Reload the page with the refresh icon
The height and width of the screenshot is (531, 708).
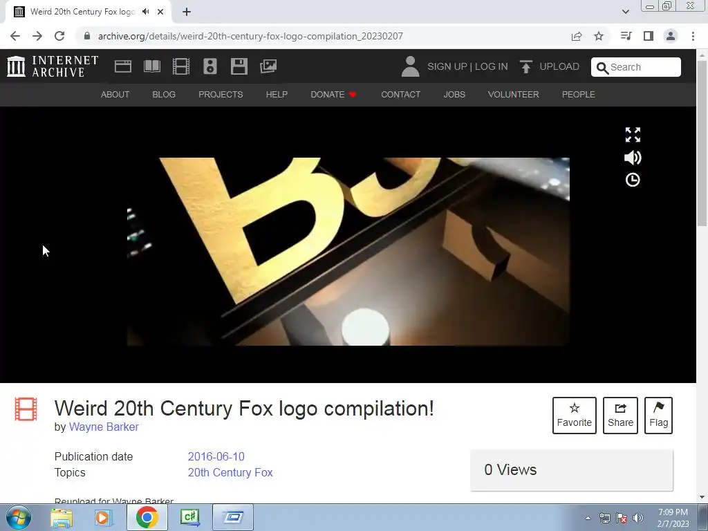[59, 36]
